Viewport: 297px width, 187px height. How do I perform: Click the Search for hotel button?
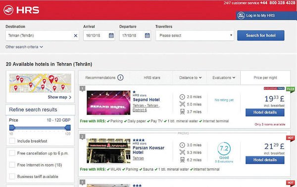pos(261,36)
